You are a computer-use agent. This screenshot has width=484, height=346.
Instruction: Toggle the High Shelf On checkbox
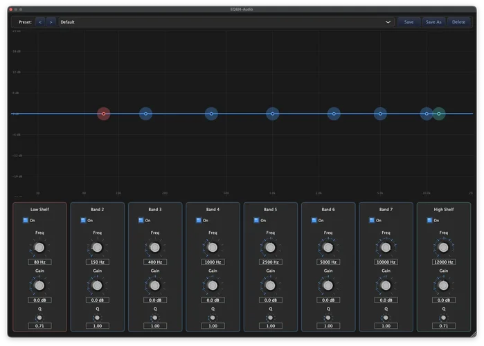(x=429, y=220)
